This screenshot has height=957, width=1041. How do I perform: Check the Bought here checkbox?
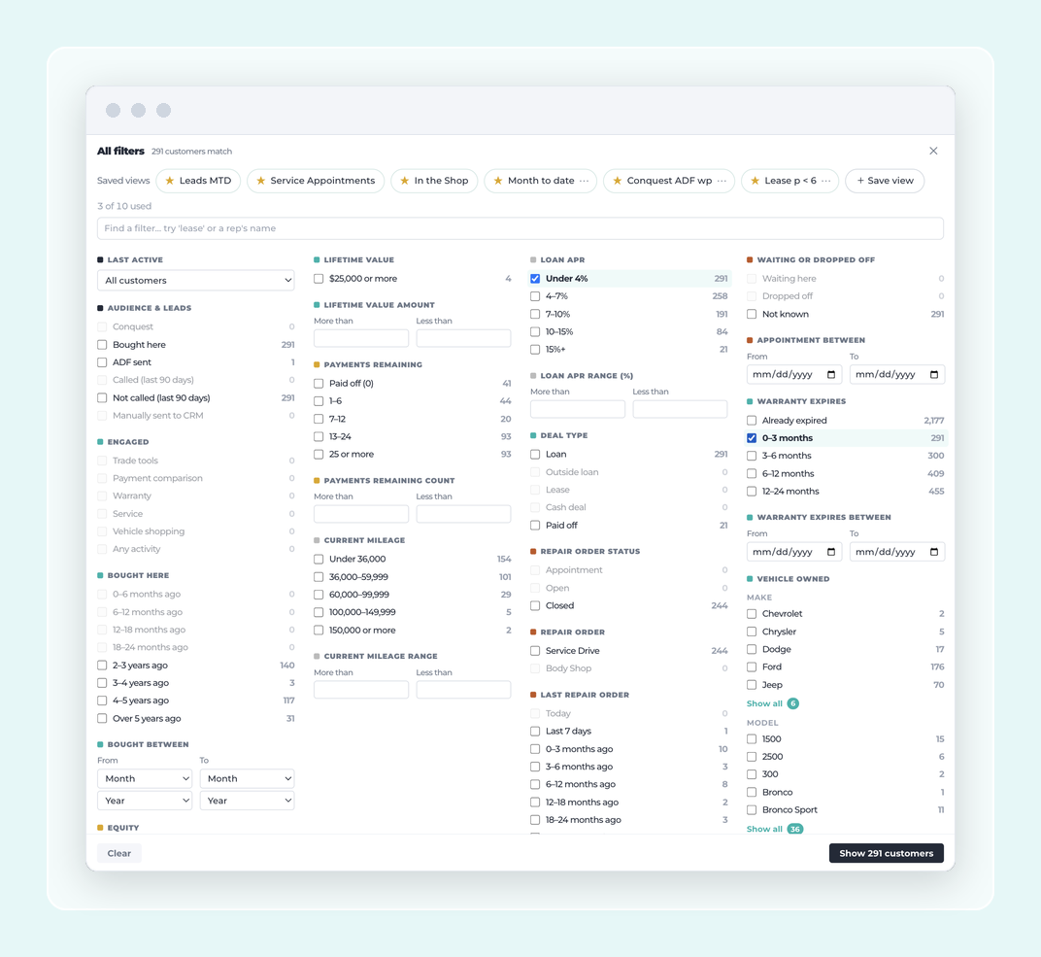pyautogui.click(x=102, y=345)
